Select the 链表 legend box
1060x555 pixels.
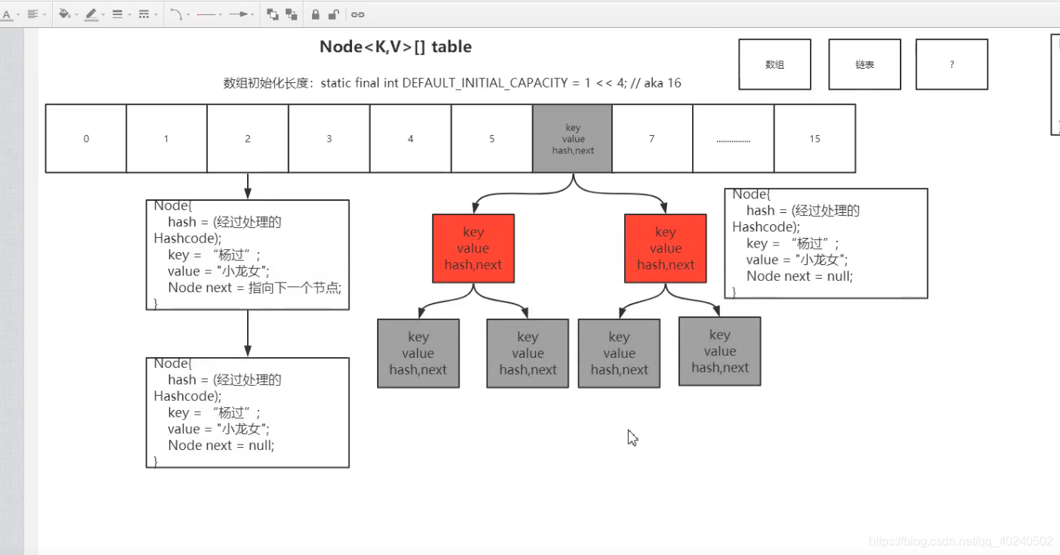point(864,65)
